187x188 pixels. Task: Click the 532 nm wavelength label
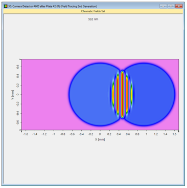point(93,19)
